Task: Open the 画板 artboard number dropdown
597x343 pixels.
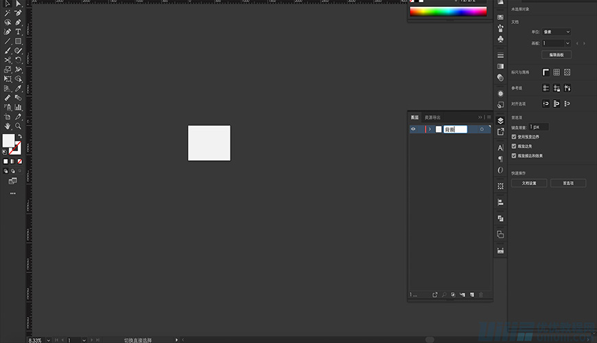Action: (x=557, y=43)
